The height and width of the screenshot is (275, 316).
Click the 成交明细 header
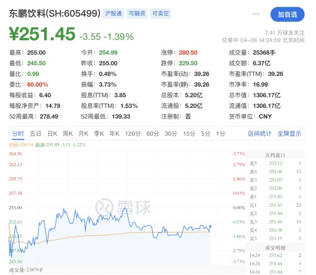click(275, 248)
